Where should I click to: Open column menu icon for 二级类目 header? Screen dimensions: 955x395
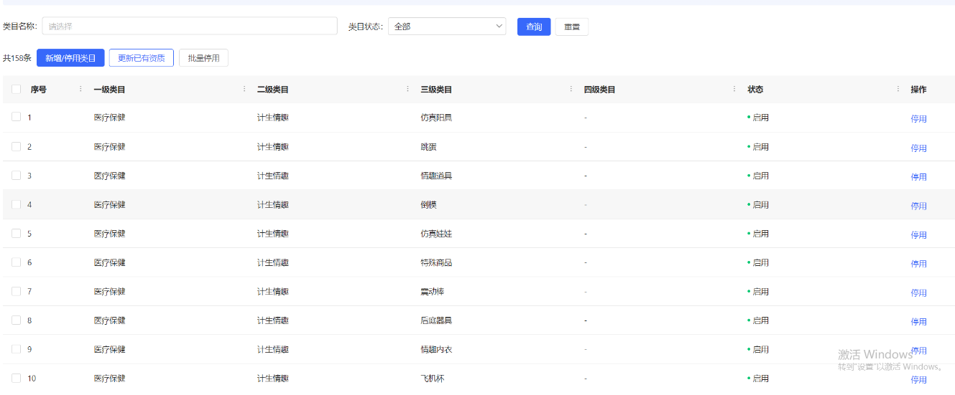tap(407, 90)
